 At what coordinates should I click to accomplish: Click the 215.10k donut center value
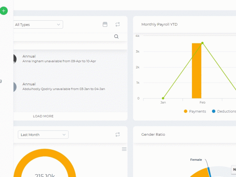[x=45, y=175]
